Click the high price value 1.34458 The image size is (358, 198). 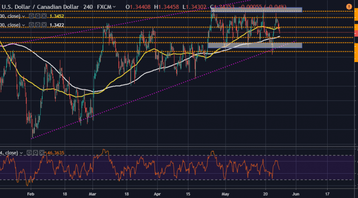click(x=168, y=7)
